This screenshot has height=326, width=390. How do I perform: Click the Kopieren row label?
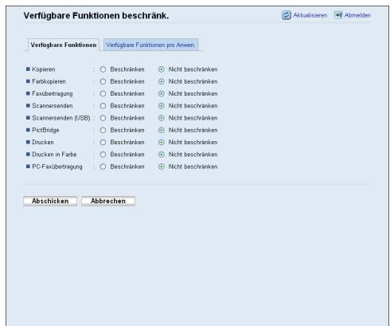[44, 69]
